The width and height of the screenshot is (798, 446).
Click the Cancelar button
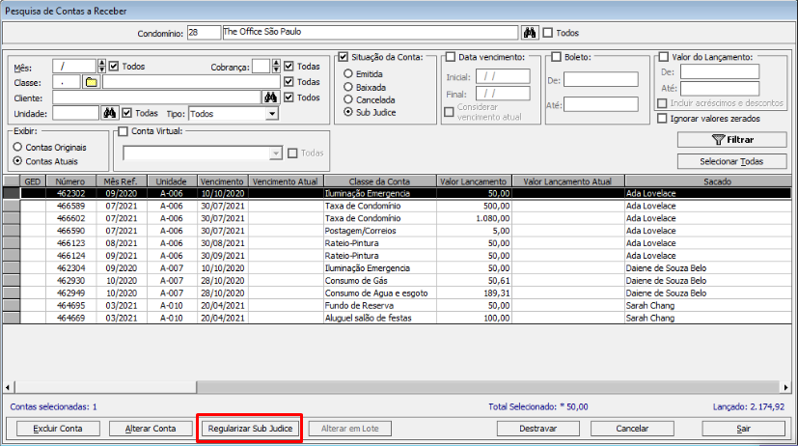(x=632, y=429)
